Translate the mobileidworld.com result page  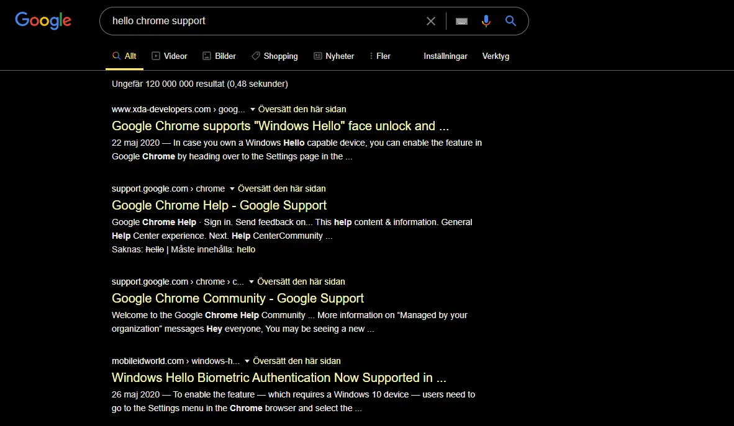(x=297, y=361)
